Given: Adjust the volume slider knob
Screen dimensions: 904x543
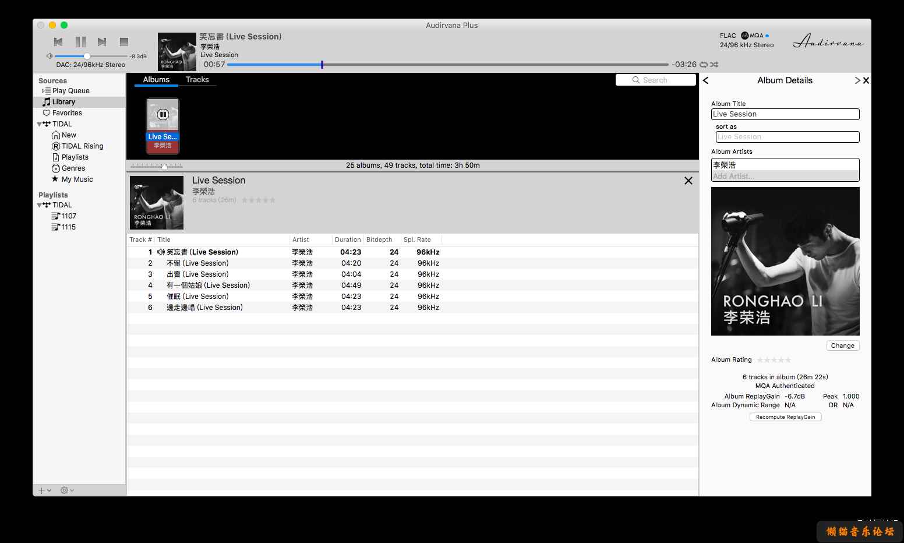Looking at the screenshot, I should pos(87,56).
